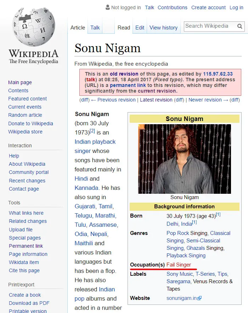Click Download as PDF link

click(29, 303)
